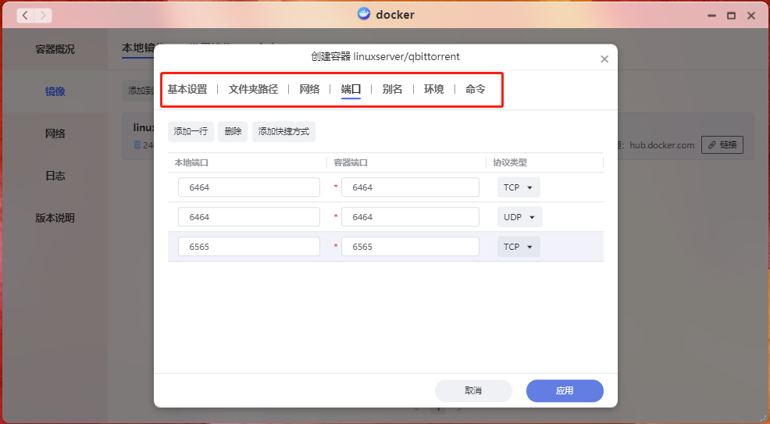Go to the 环境 tab

coord(433,89)
